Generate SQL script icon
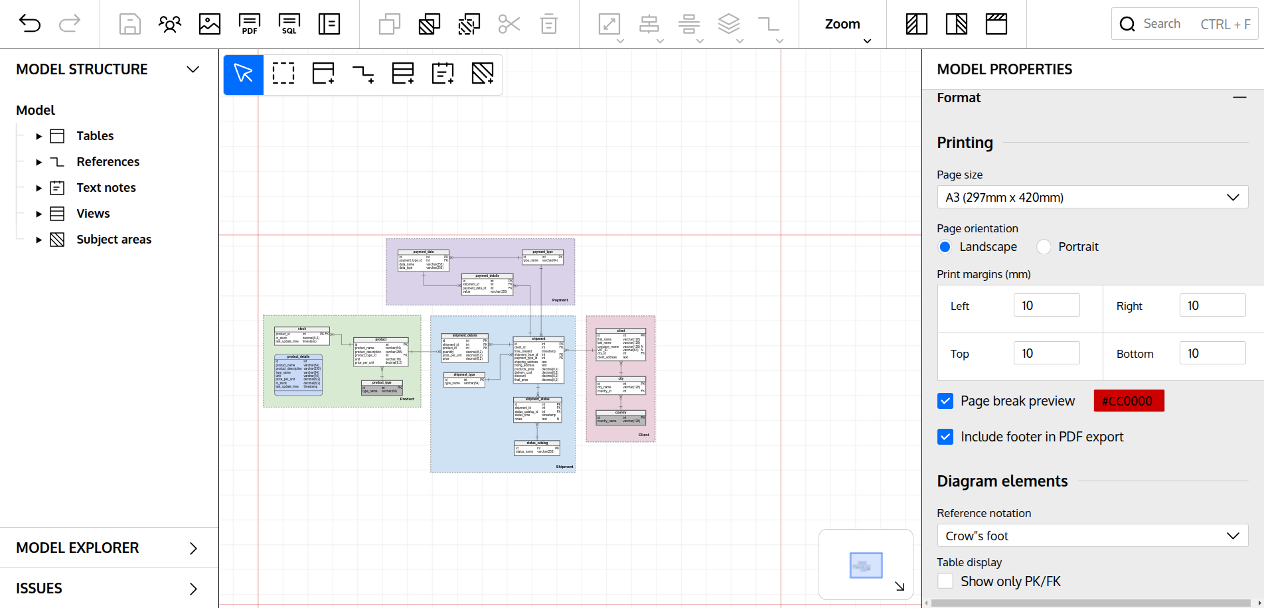 pos(289,24)
